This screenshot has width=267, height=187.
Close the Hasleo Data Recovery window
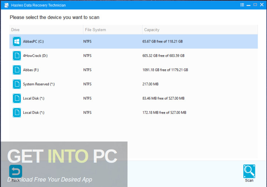click(x=262, y=5)
